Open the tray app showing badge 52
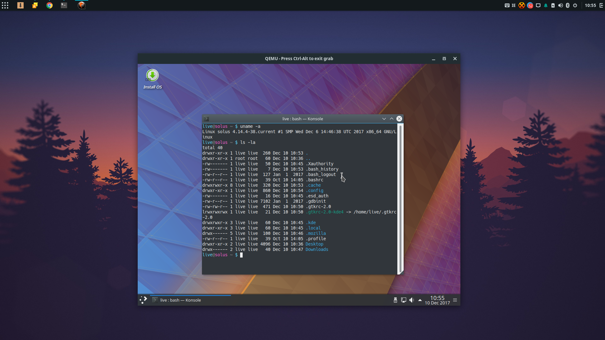 click(530, 5)
